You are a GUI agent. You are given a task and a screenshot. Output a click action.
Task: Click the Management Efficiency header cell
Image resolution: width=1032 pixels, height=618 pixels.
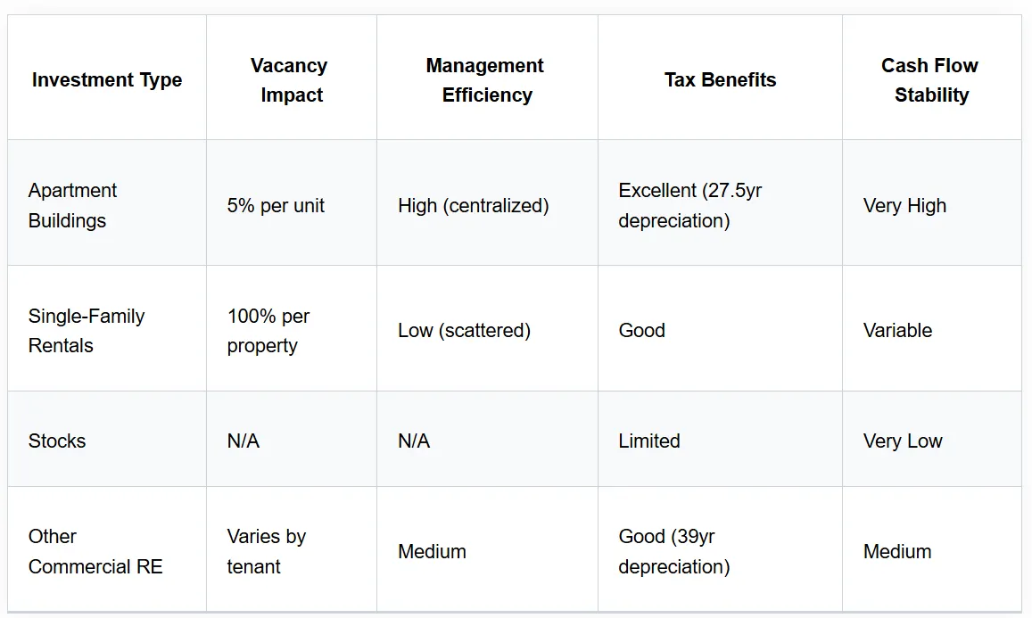click(x=486, y=79)
